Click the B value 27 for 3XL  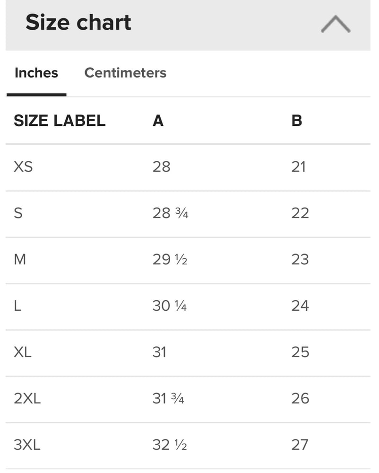(x=300, y=445)
